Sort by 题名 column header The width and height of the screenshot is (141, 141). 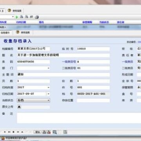(42, 22)
